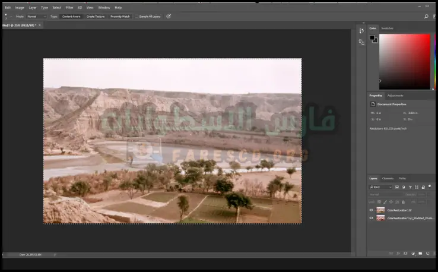Viewport: 438px width, 272px height.
Task: Click the pressure-for-size icon in options bar
Action: coord(169,16)
